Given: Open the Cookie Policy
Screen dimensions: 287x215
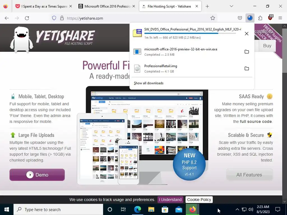Looking at the screenshot, I should tap(199, 200).
